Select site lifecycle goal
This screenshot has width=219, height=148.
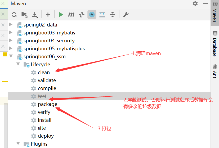42,128
